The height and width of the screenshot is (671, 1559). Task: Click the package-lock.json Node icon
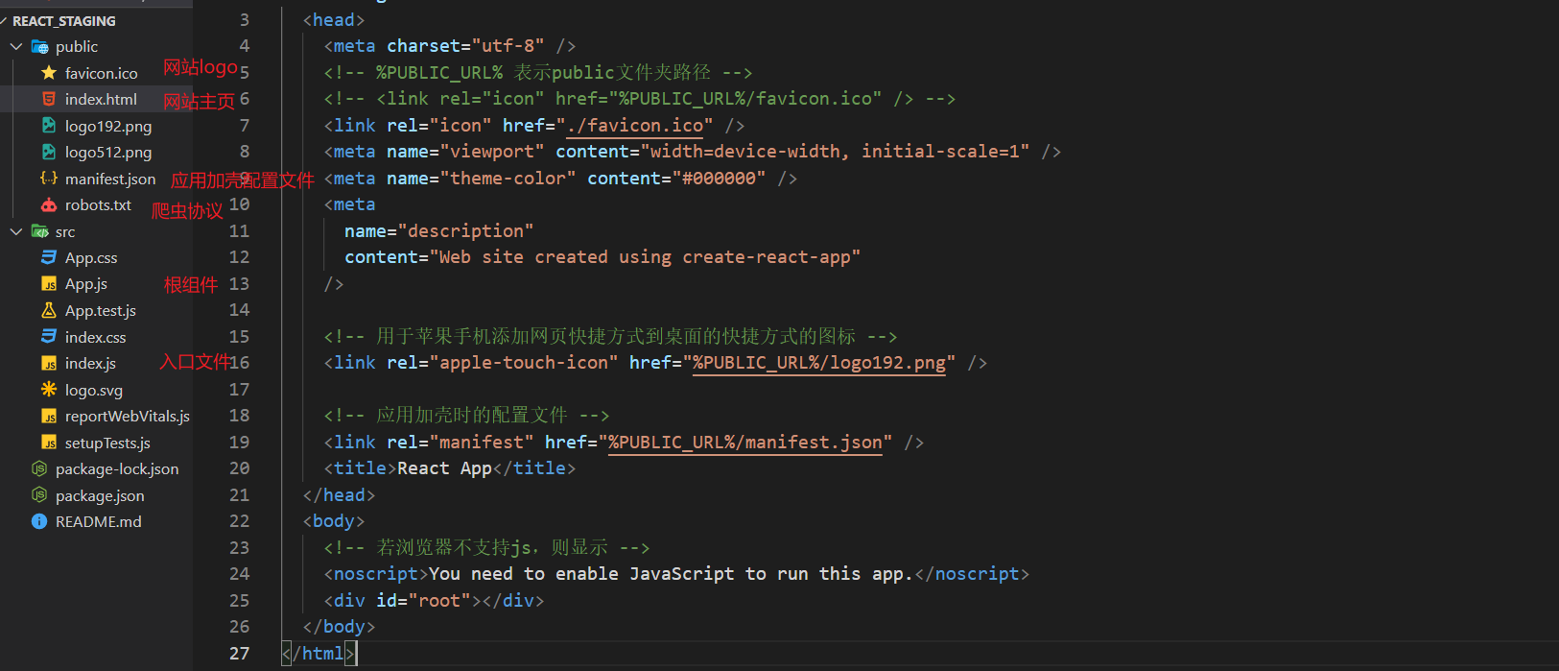click(x=39, y=468)
